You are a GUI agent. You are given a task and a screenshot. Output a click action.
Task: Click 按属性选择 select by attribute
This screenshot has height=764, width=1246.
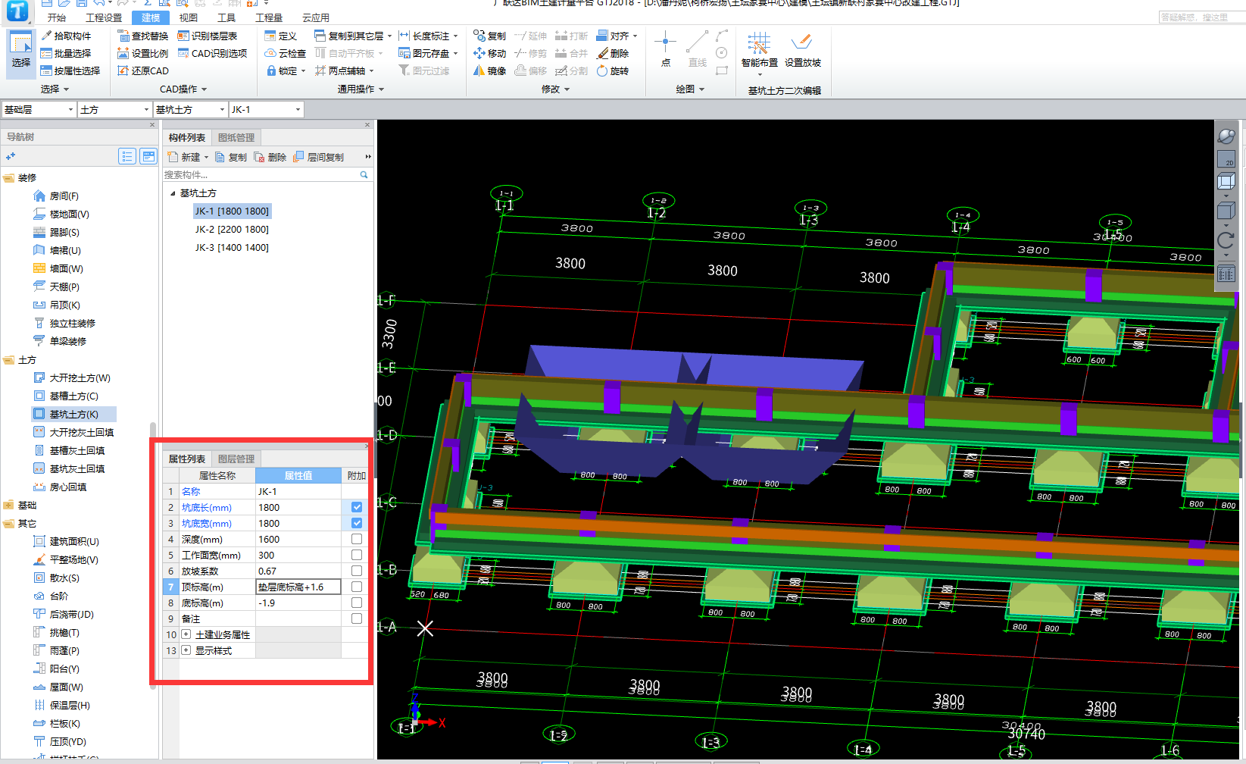(x=70, y=70)
